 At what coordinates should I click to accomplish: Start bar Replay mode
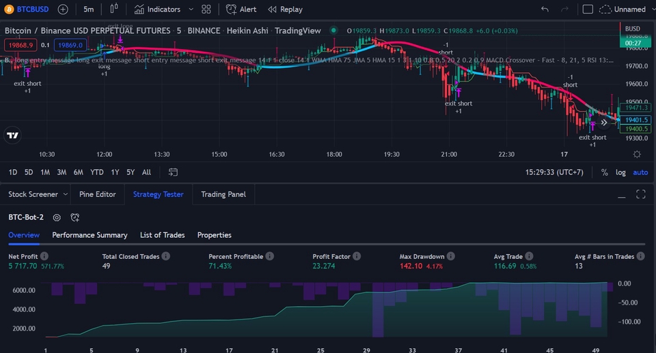point(285,9)
